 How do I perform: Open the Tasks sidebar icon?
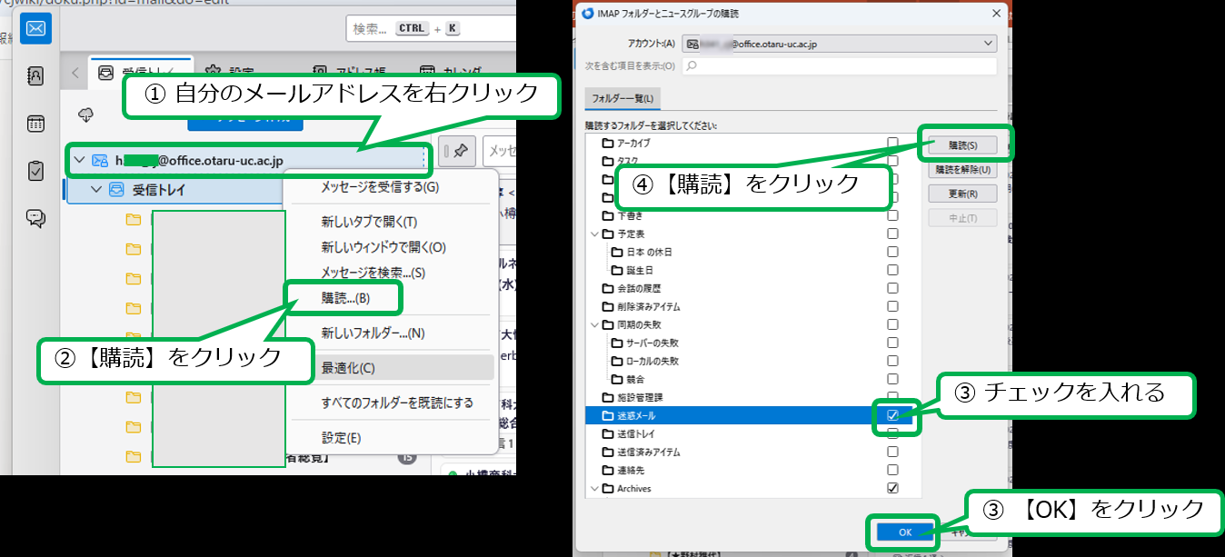point(35,171)
